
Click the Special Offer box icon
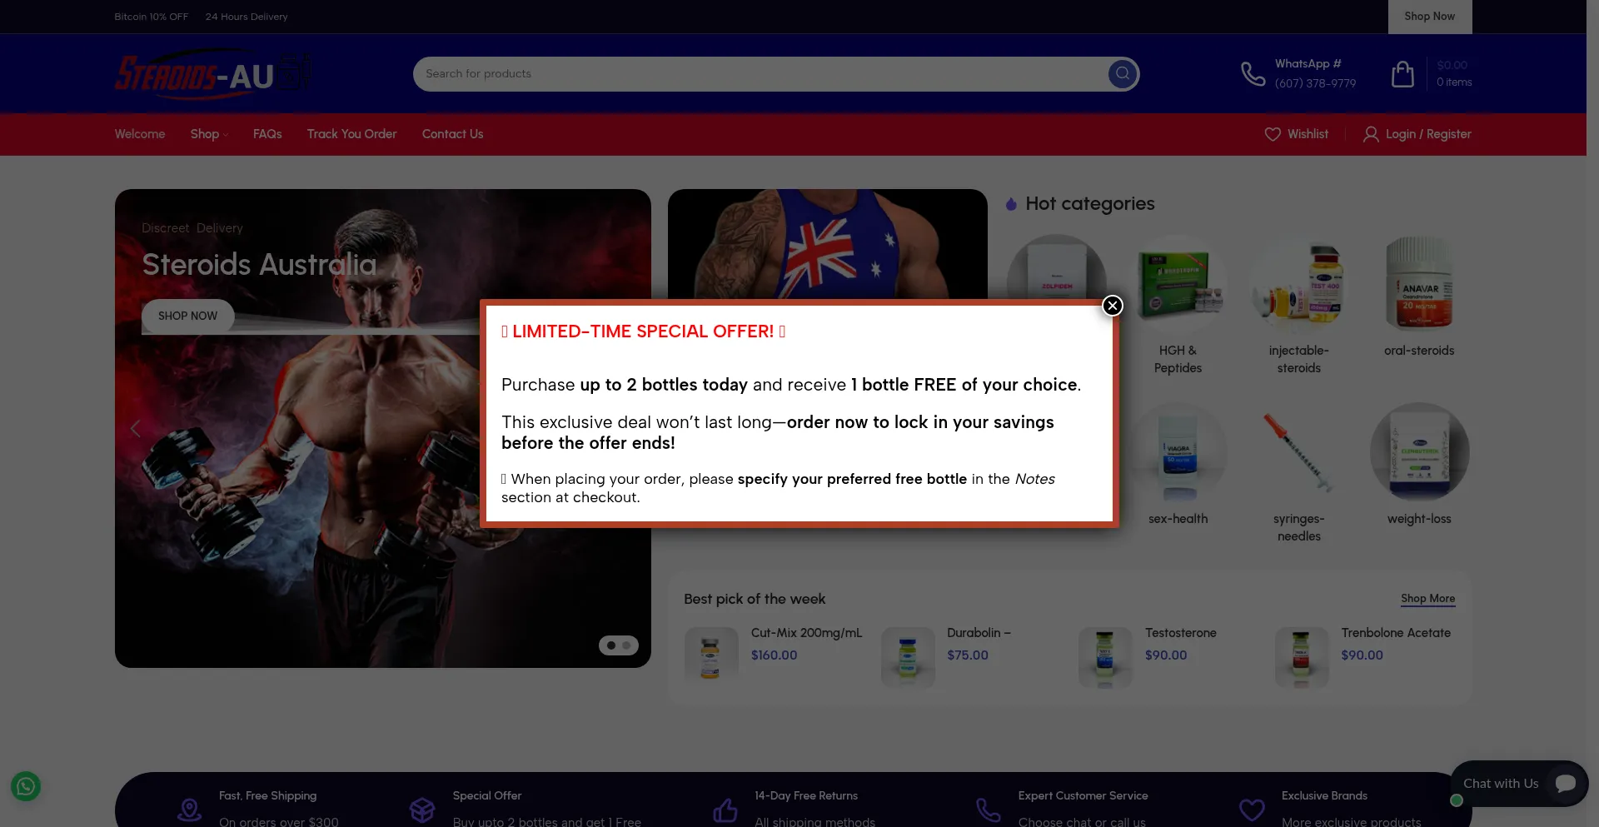point(422,809)
